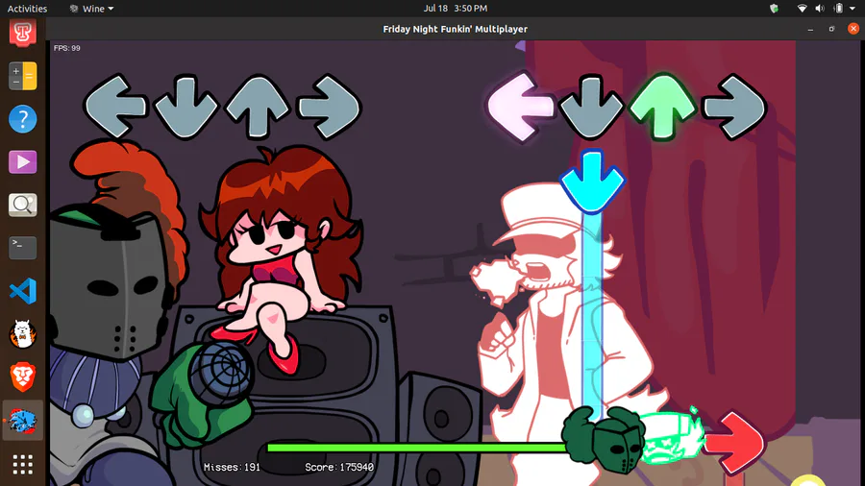The height and width of the screenshot is (486, 865).
Task: Open the Help app in the dock
Action: point(23,119)
